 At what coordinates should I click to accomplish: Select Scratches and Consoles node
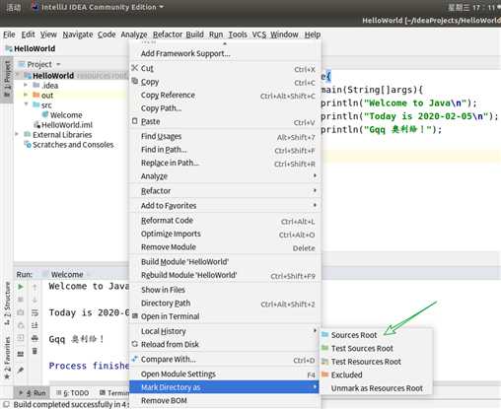pyautogui.click(x=69, y=145)
